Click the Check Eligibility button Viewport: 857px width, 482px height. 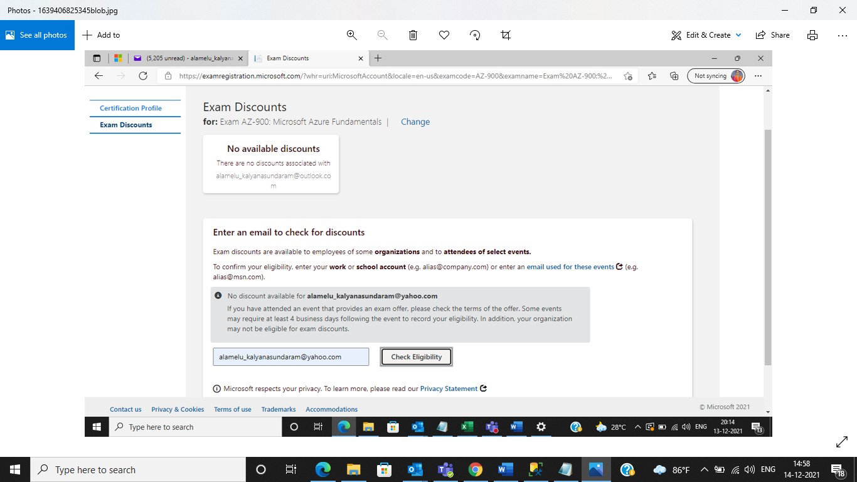click(417, 356)
